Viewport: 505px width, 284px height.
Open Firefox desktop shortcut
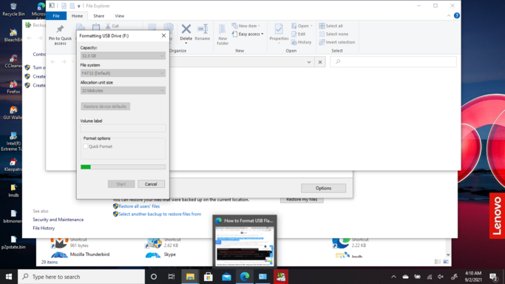click(13, 87)
